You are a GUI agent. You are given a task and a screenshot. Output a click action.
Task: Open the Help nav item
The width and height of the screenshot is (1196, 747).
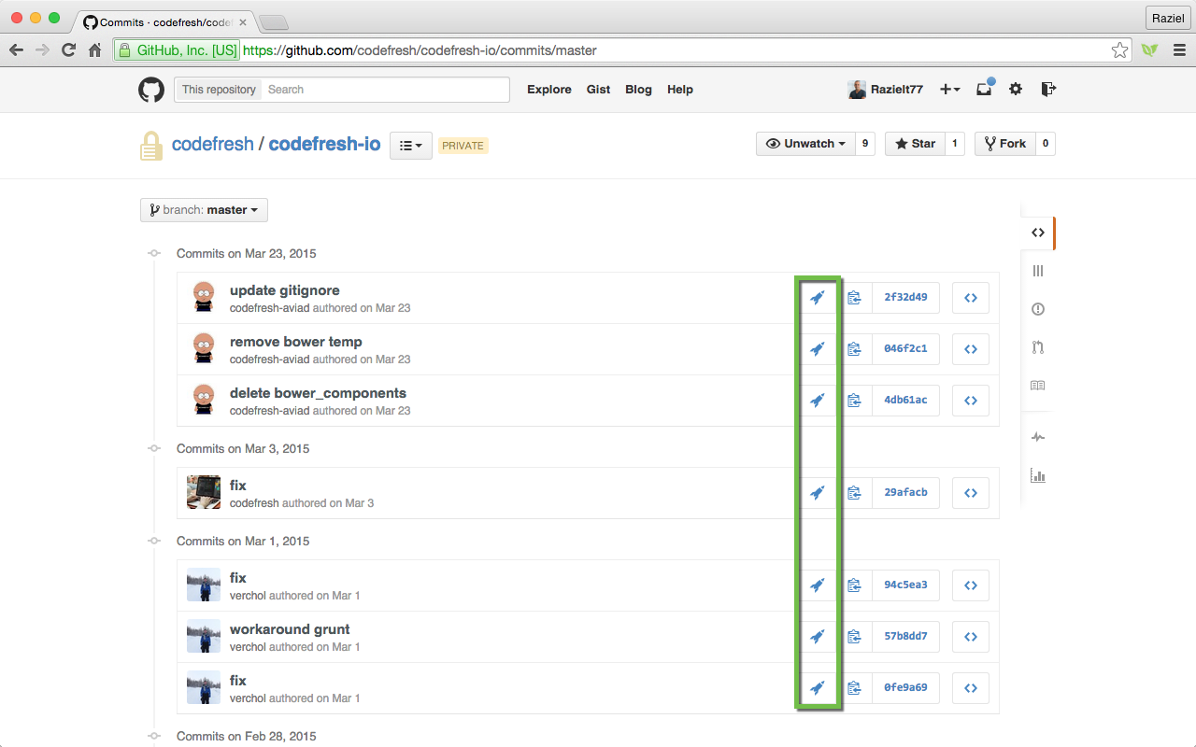click(x=680, y=90)
